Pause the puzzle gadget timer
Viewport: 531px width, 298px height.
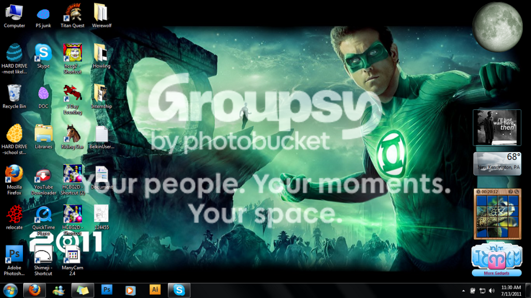point(479,191)
